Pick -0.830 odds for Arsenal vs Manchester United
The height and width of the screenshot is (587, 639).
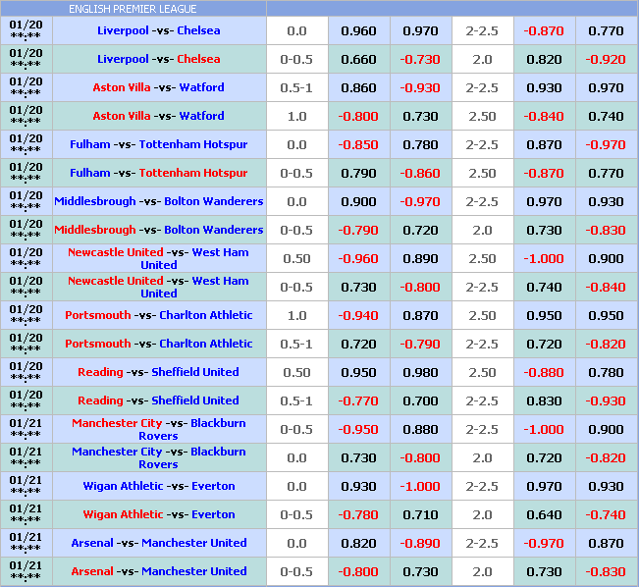click(606, 571)
